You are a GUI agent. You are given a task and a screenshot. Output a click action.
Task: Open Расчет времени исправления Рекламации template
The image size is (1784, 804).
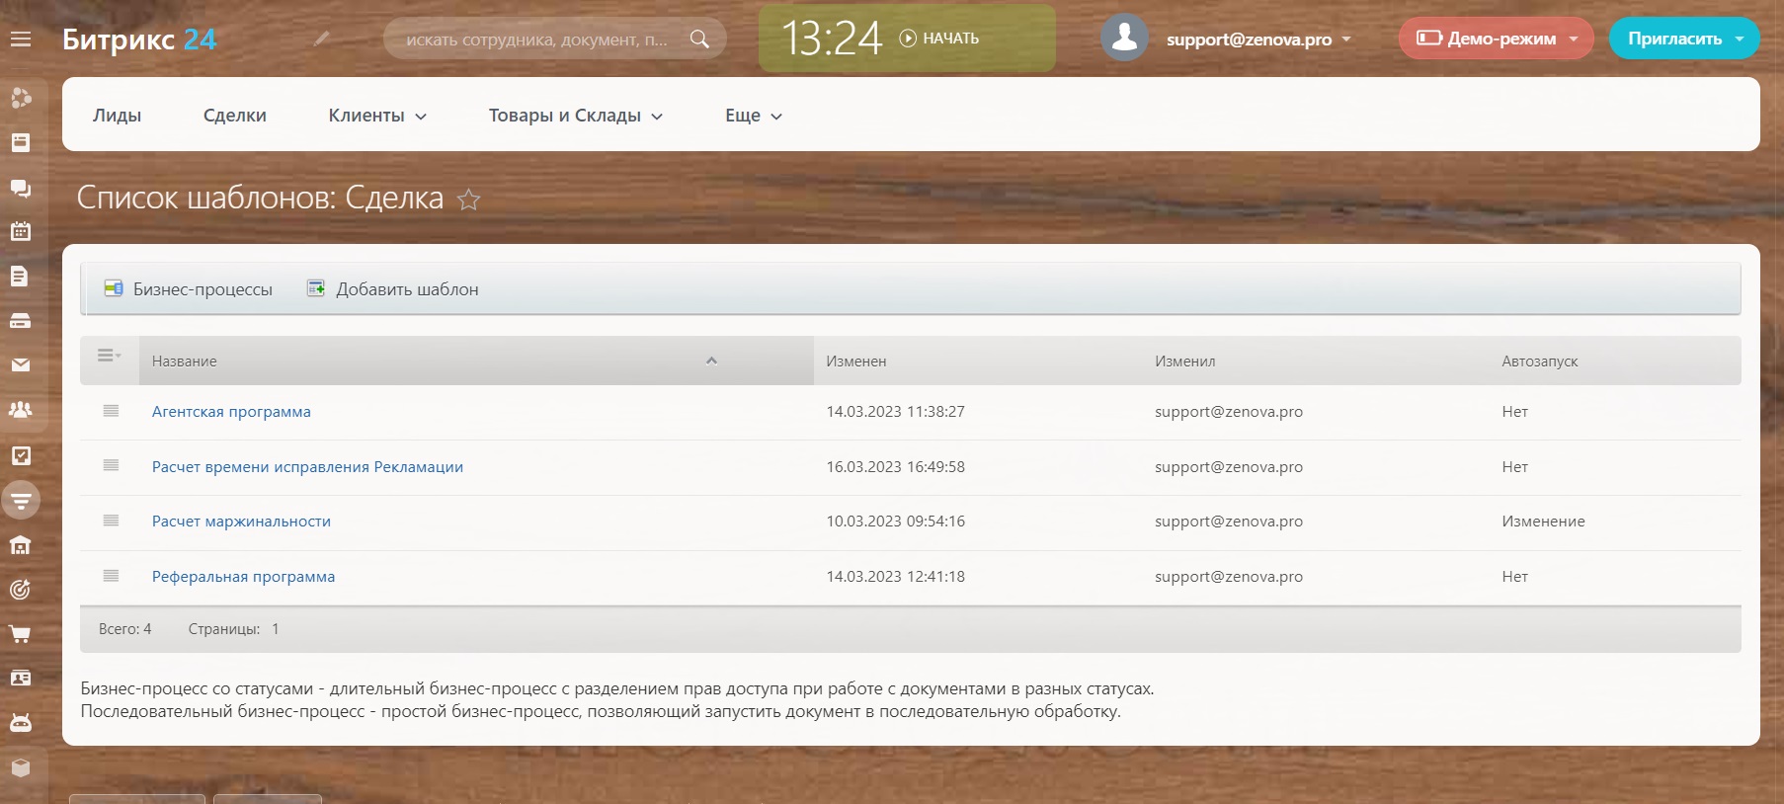[x=307, y=467]
